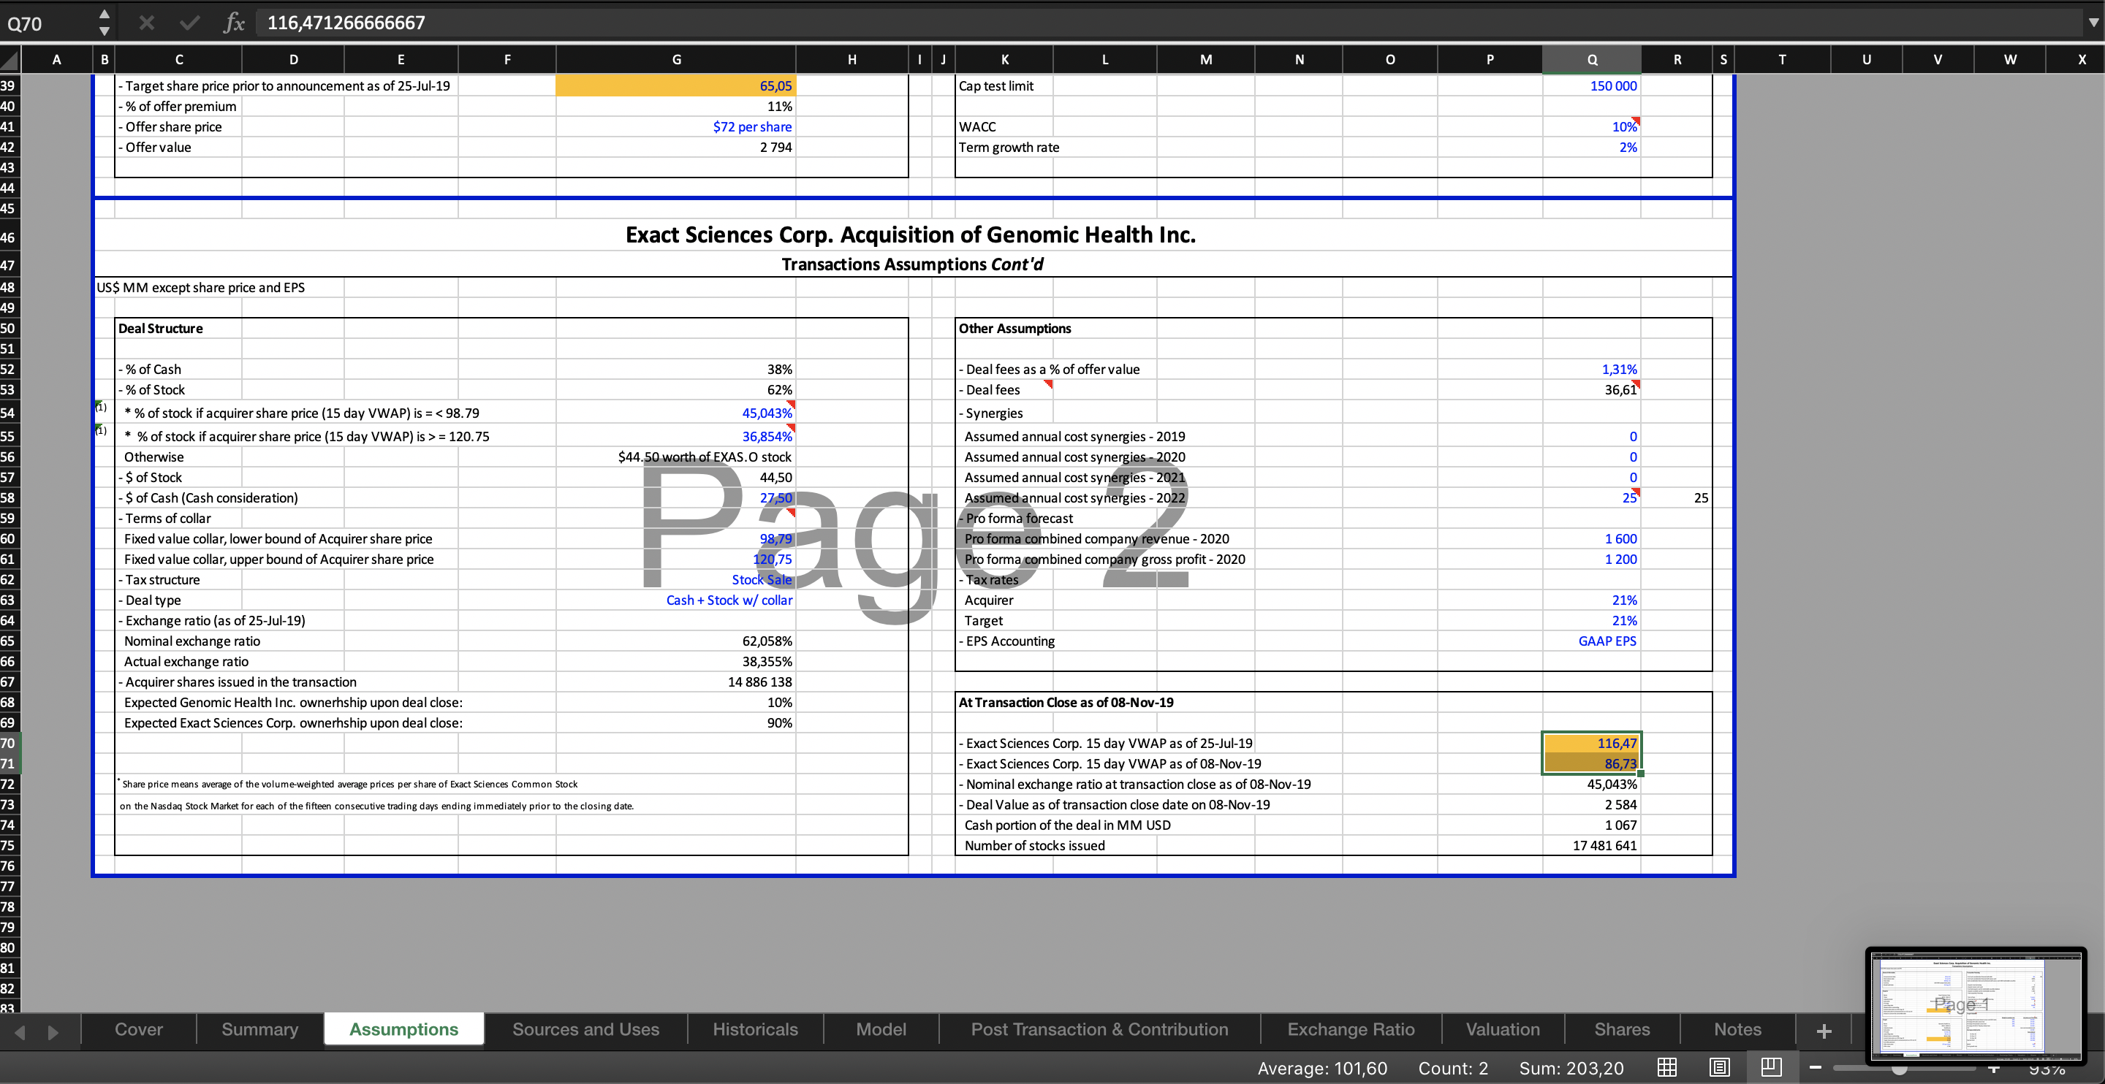Zoom out with the minus button
This screenshot has width=2105, height=1084.
[1816, 1067]
